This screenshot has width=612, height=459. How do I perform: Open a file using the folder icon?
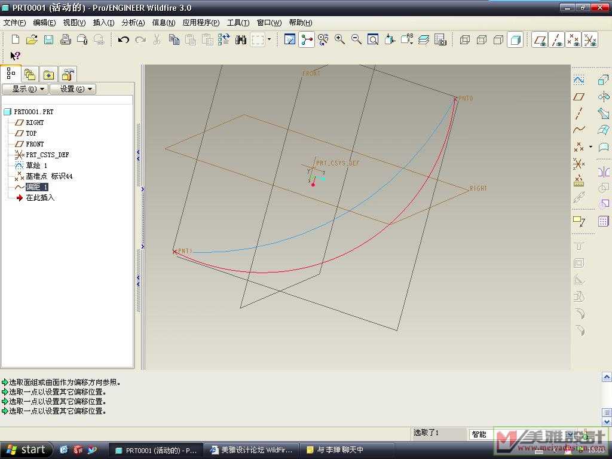(32, 39)
